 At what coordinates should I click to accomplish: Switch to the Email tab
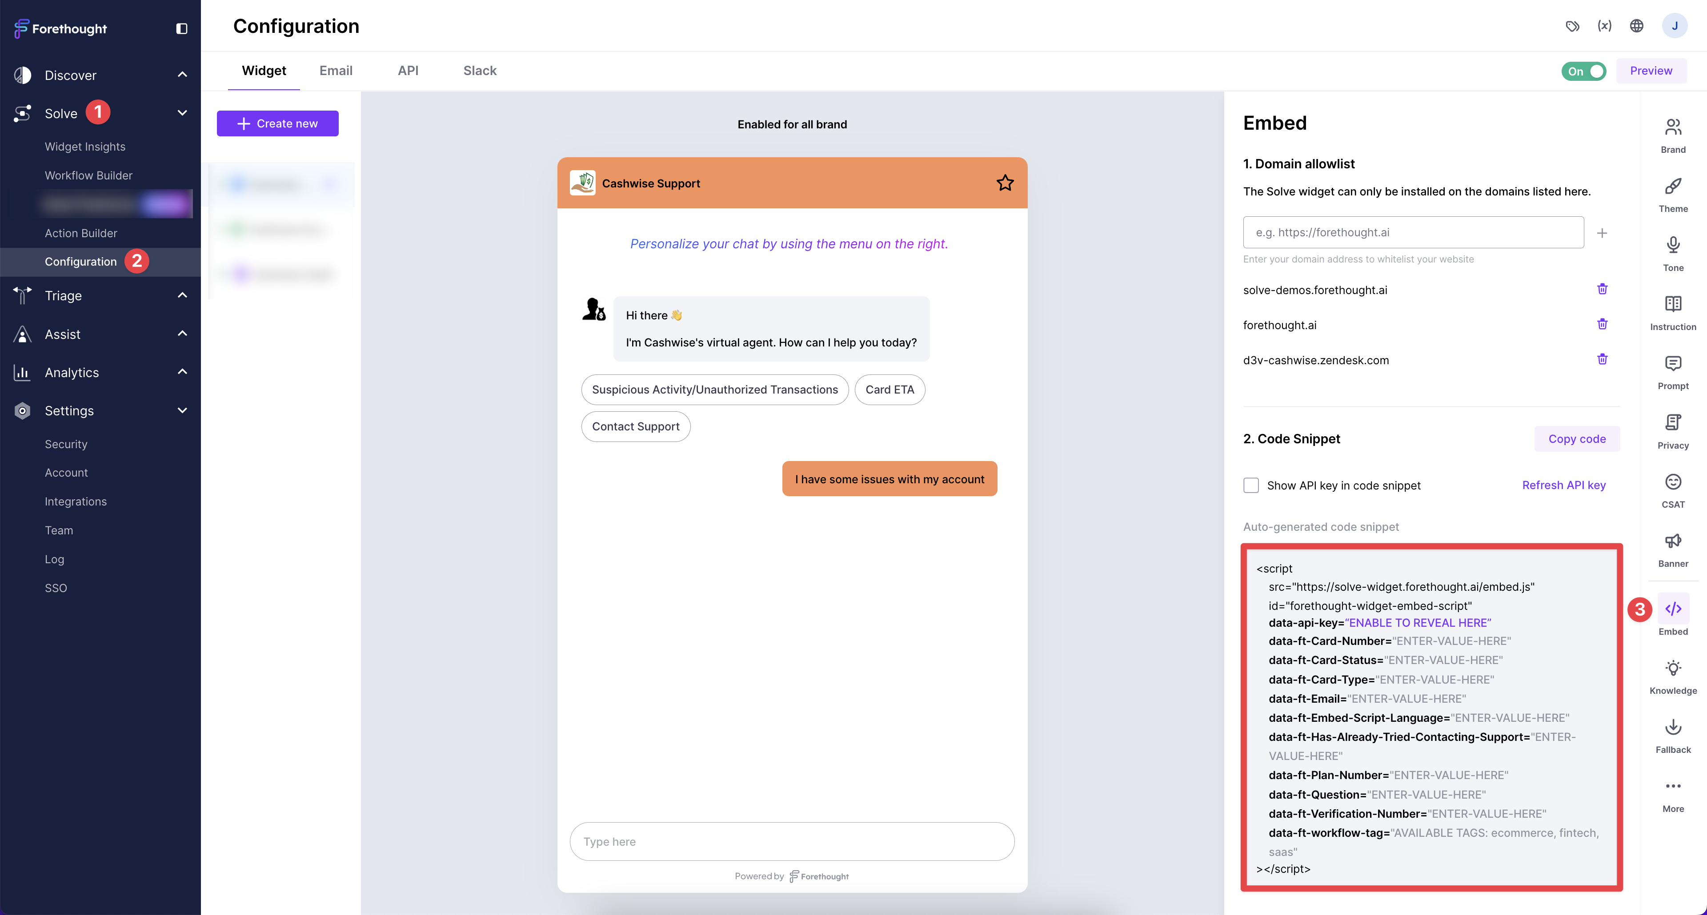point(336,70)
